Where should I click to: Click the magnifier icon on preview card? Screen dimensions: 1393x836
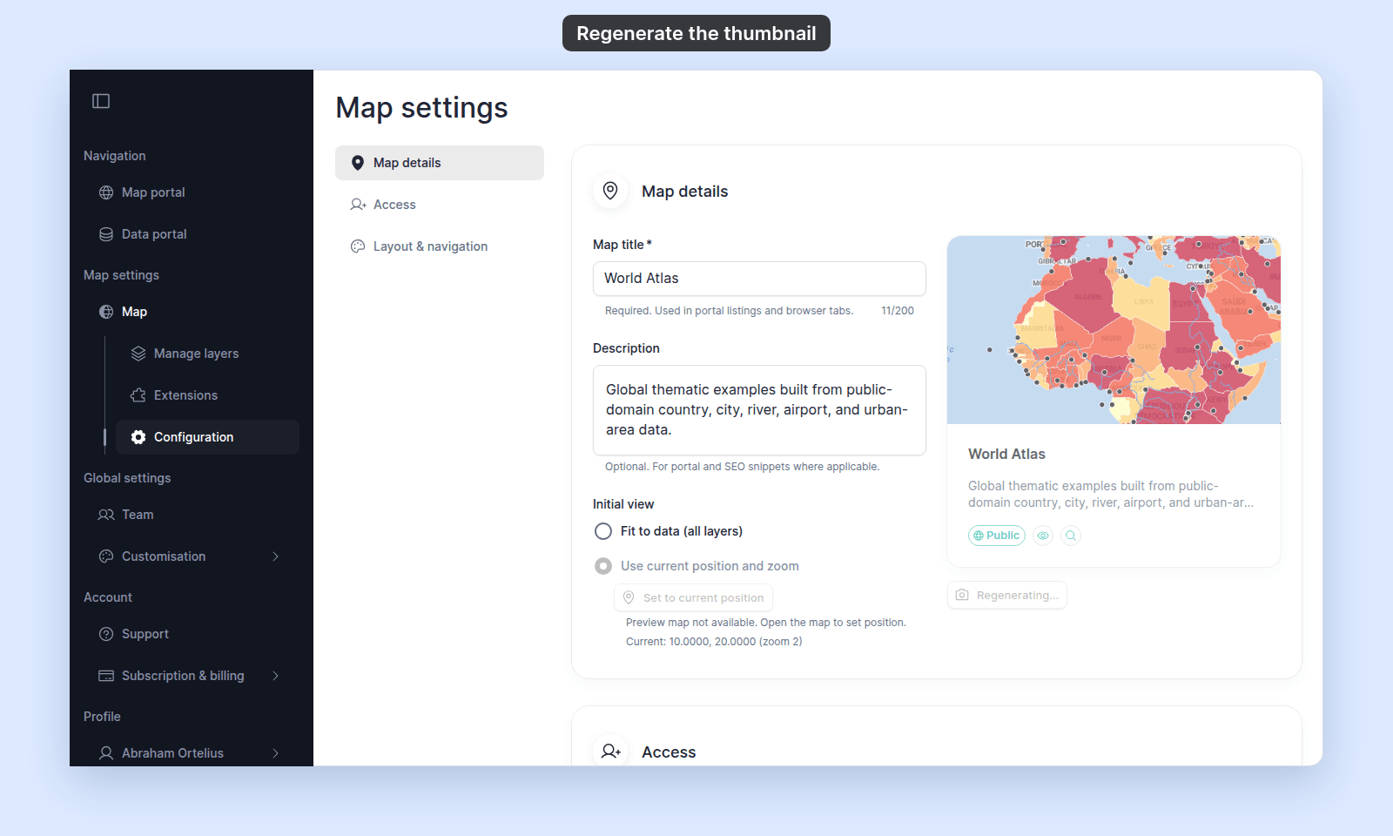click(1071, 536)
